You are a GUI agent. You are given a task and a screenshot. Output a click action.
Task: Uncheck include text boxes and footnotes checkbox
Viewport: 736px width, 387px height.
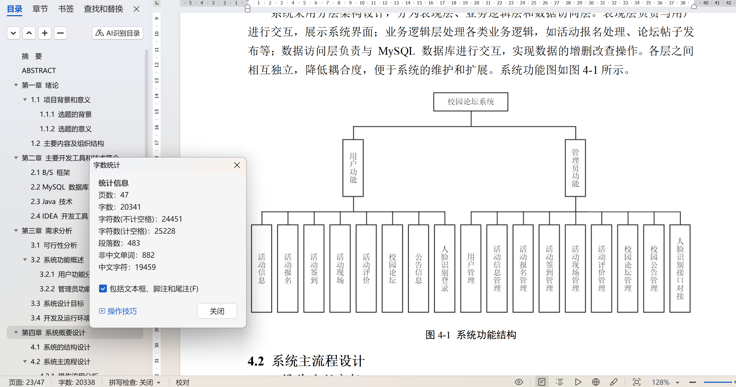(103, 289)
